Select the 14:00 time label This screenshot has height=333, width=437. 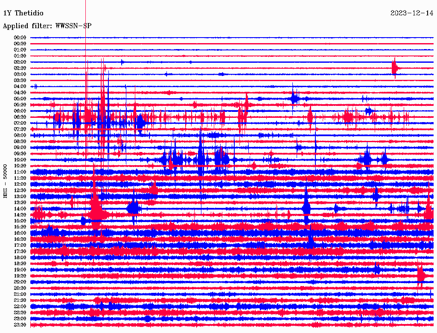[20, 209]
